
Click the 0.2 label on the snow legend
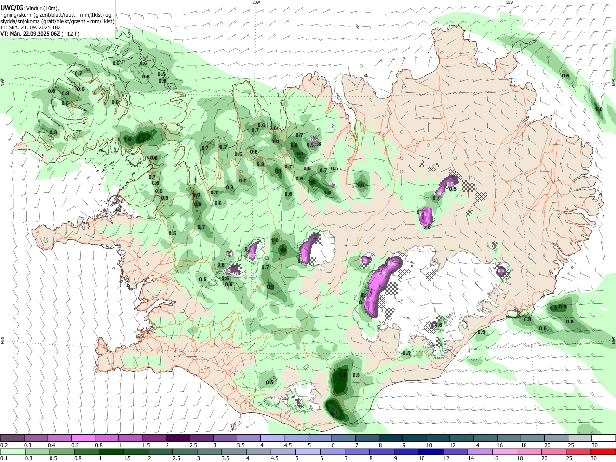point(4,445)
